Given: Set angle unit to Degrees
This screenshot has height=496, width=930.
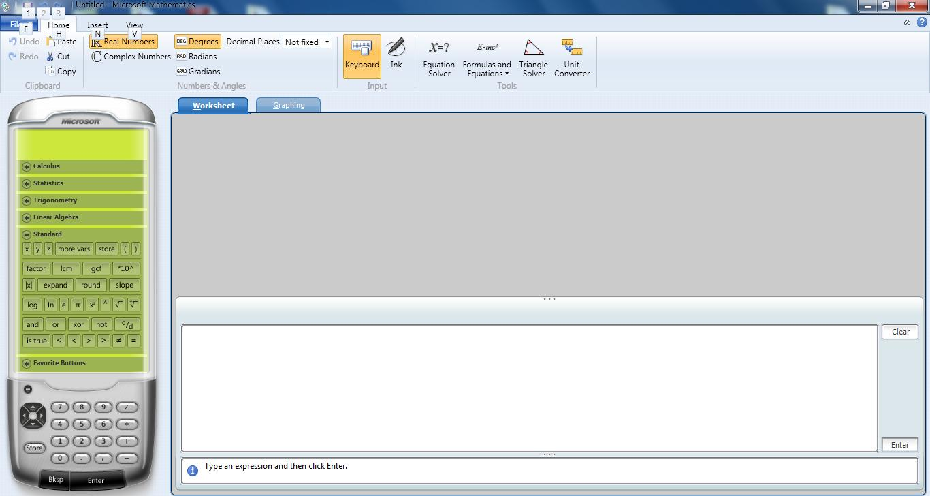Looking at the screenshot, I should [x=197, y=42].
